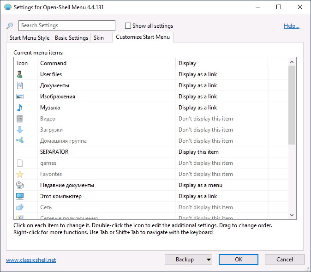311x272 pixels.
Task: Select the Favorites command text
Action: (51, 174)
